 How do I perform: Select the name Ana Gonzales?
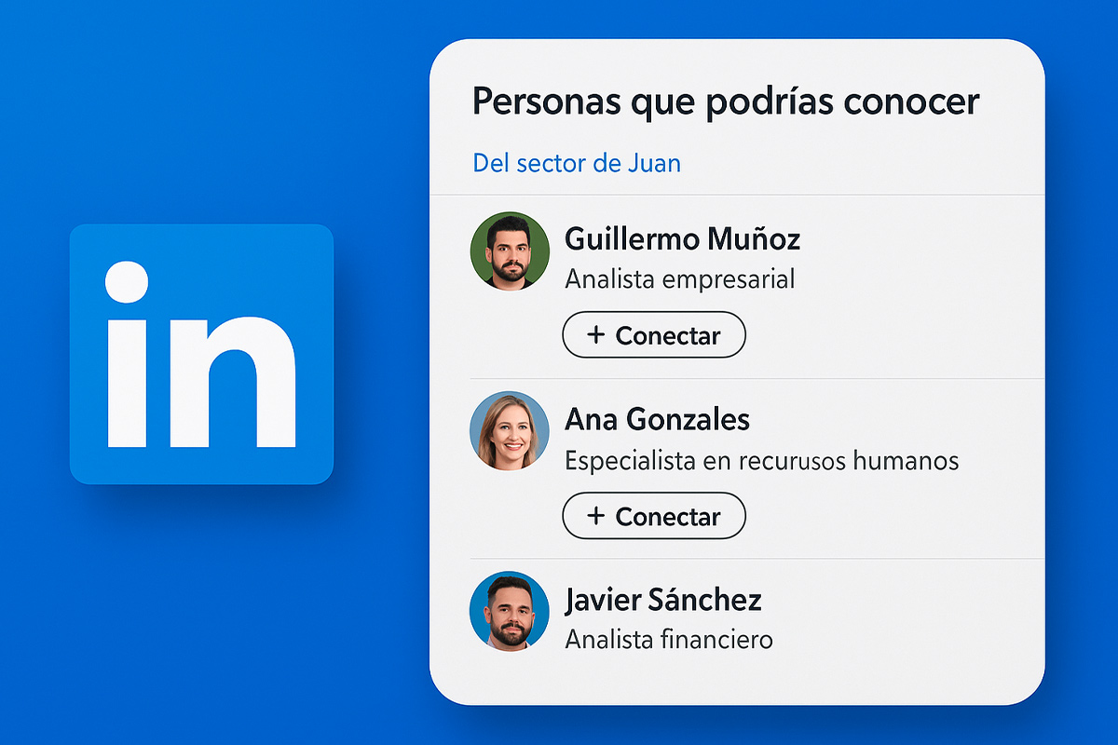657,419
